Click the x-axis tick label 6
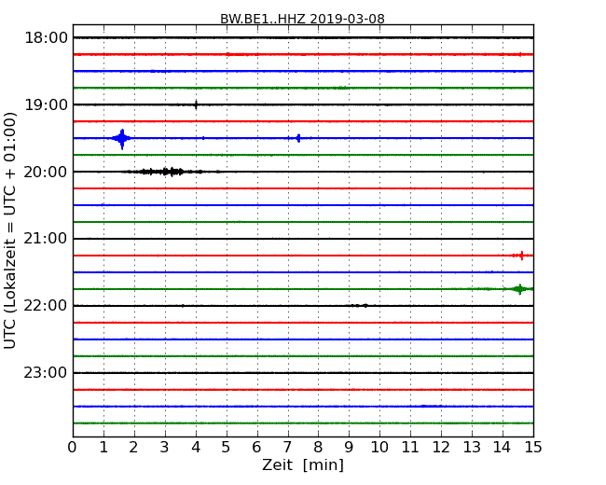 tap(256, 447)
